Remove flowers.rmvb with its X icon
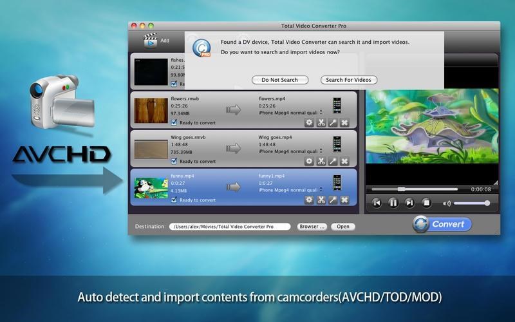Image resolution: width=515 pixels, height=322 pixels. click(344, 122)
